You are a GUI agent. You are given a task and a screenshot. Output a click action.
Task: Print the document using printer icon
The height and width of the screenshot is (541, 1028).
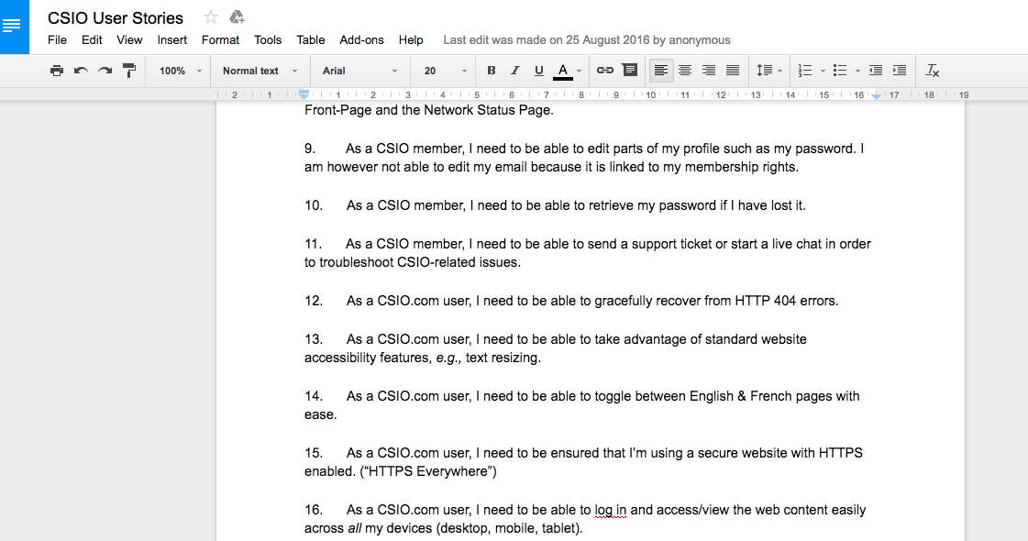click(x=57, y=71)
